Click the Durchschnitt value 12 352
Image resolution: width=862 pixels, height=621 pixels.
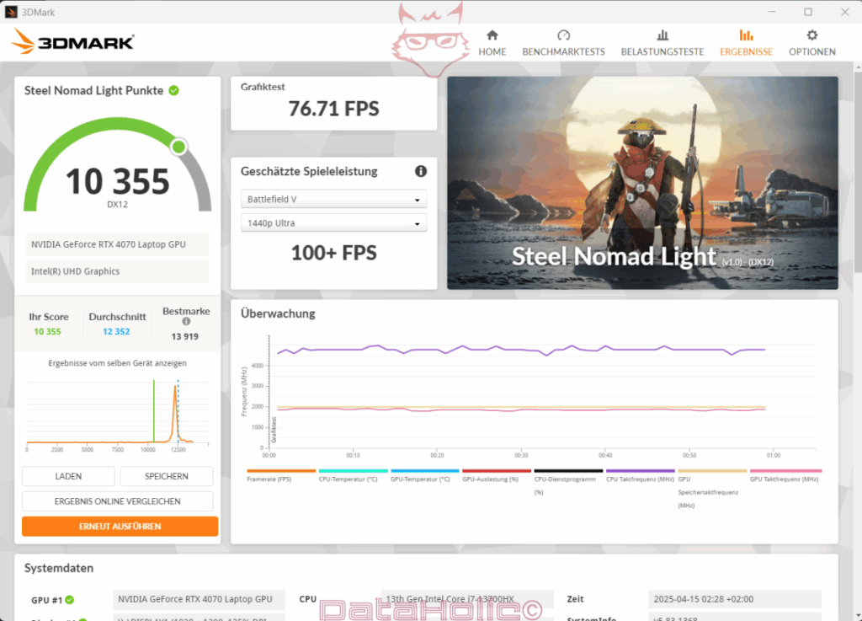point(116,332)
